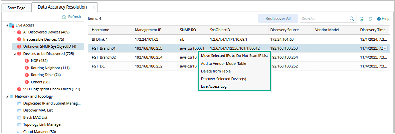Choose Add to Vendor Model Table
The width and height of the screenshot is (395, 134).
tap(223, 64)
